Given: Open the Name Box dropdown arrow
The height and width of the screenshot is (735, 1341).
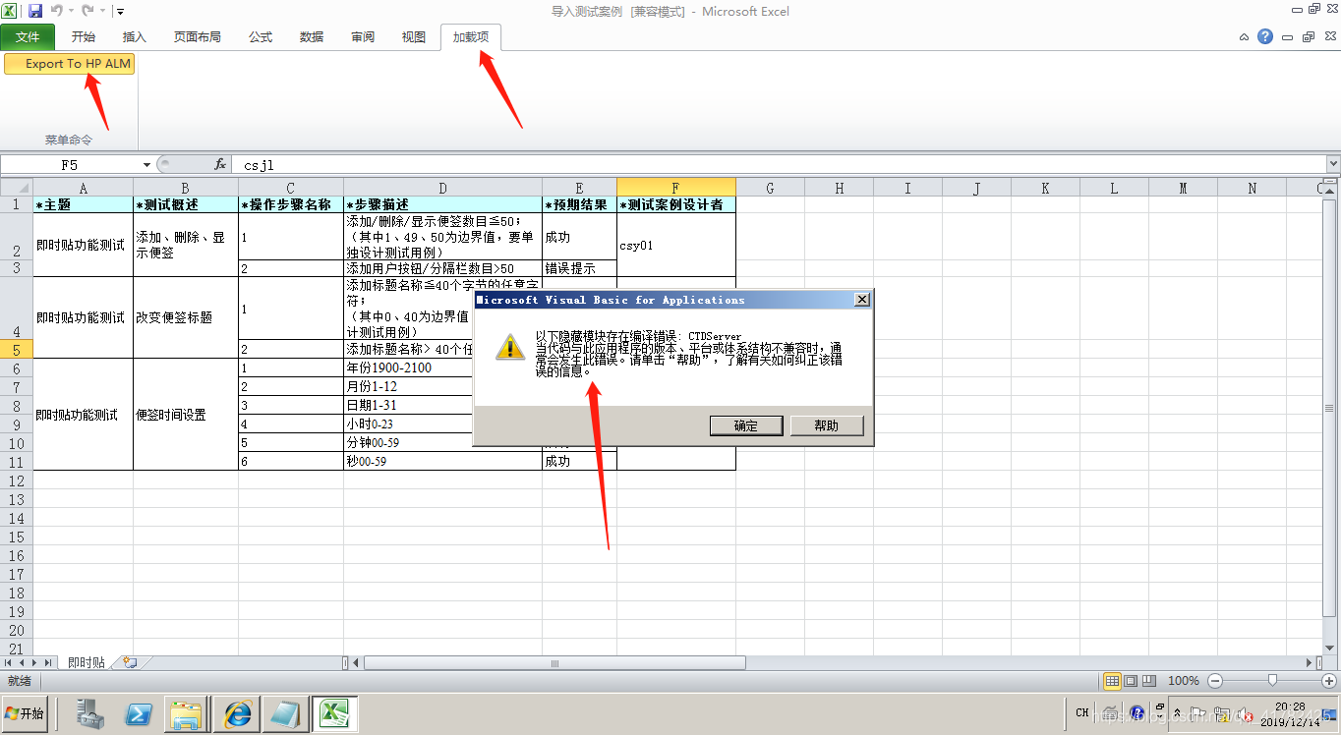Looking at the screenshot, I should (x=146, y=165).
